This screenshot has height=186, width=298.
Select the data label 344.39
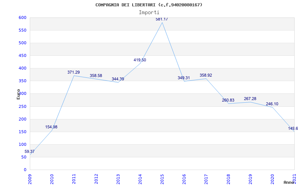(118, 79)
